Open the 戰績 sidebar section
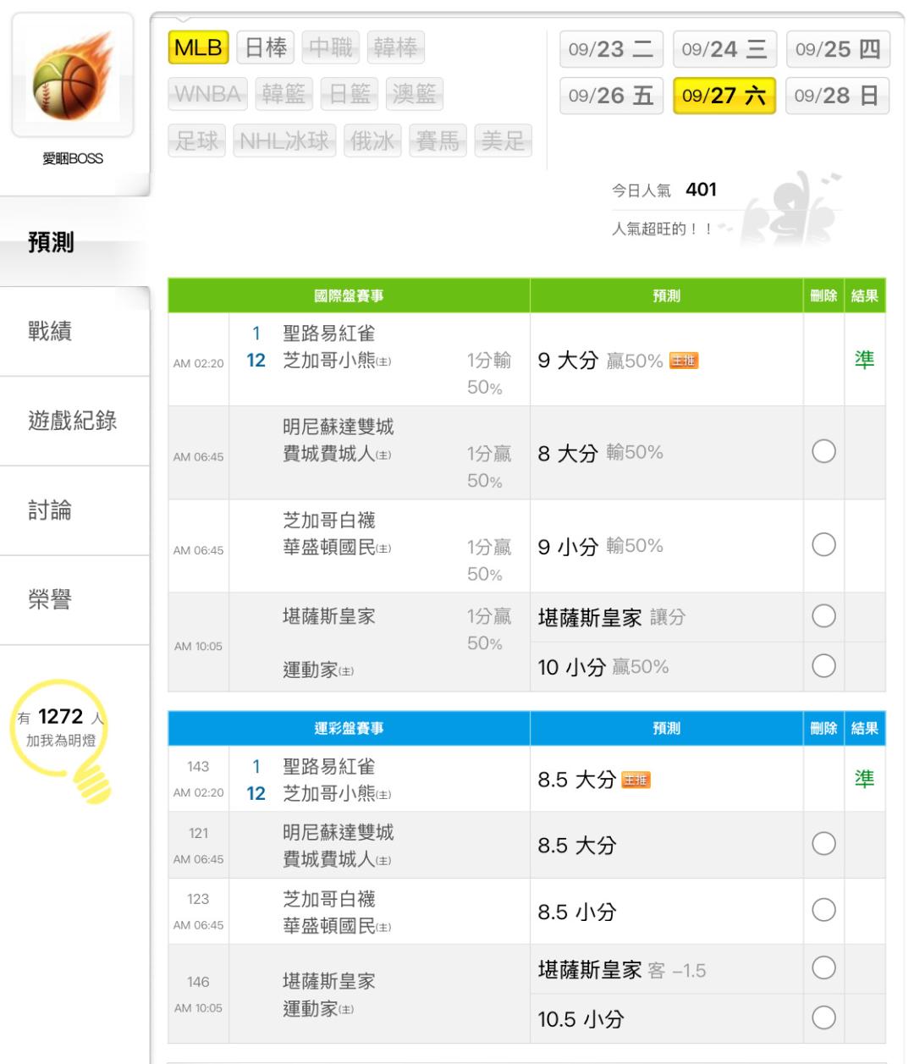This screenshot has width=914, height=1064. [50, 332]
